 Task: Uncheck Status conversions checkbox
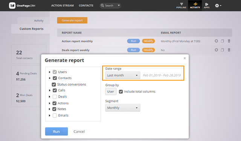tap(54, 84)
